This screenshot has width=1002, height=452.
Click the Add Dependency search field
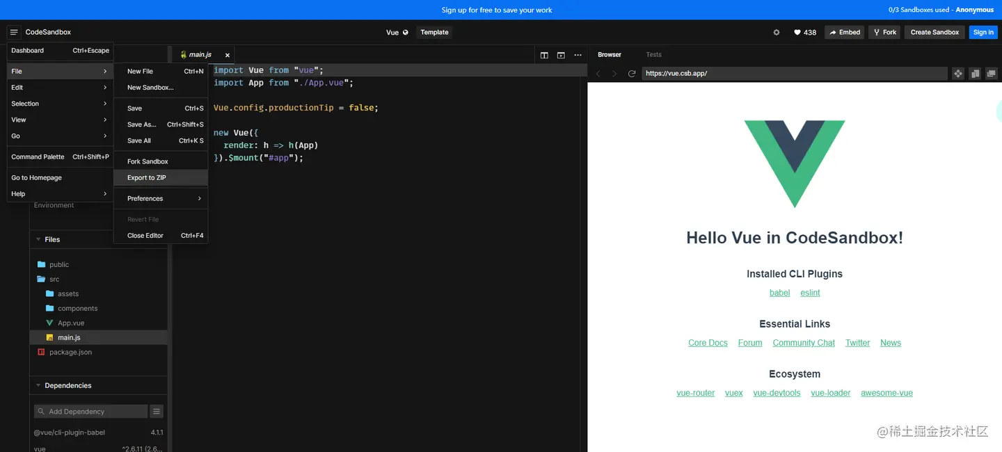[90, 412]
